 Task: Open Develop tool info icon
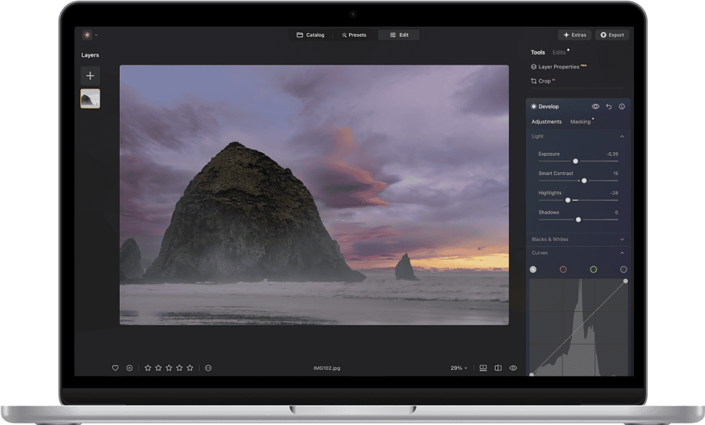click(622, 107)
